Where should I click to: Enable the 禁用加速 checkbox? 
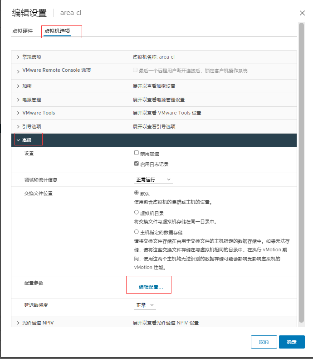(137, 153)
